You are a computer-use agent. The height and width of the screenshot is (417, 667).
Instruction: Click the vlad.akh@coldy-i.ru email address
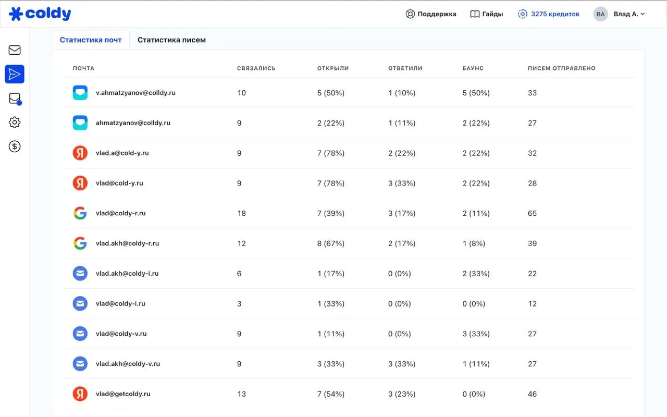pyautogui.click(x=127, y=274)
